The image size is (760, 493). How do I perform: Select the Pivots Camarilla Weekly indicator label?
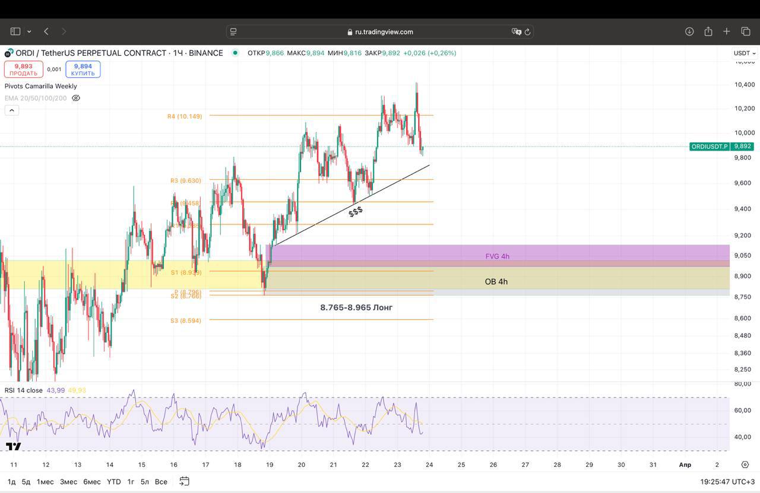[x=41, y=86]
